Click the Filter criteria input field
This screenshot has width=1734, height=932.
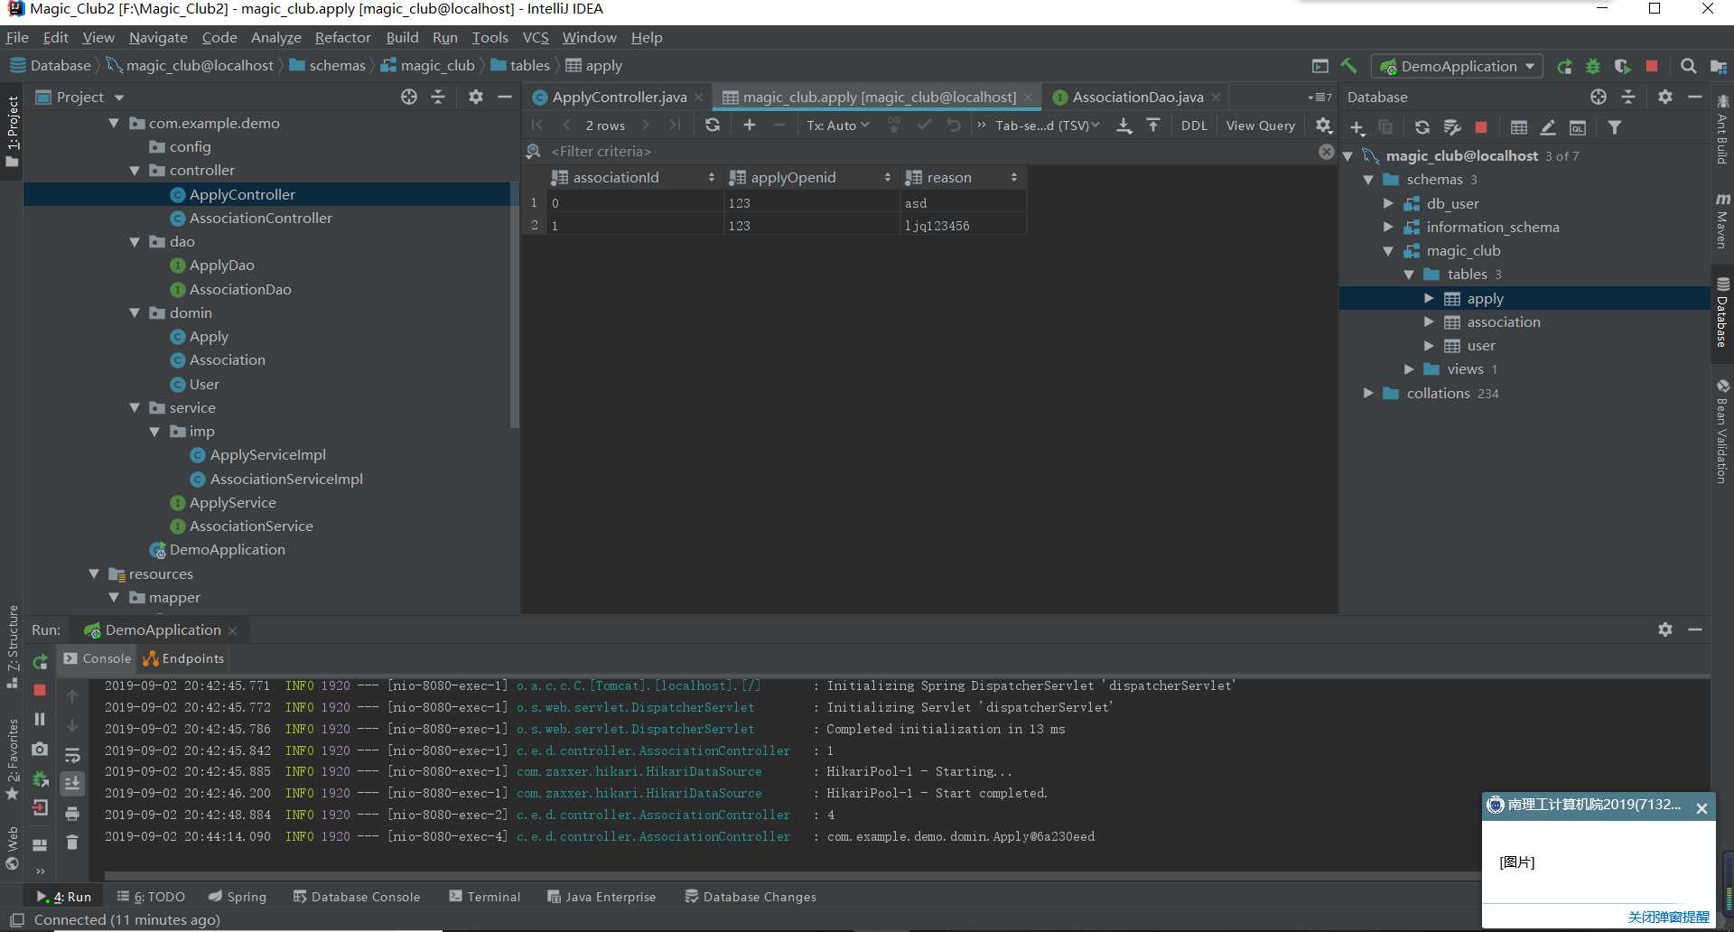tap(930, 152)
